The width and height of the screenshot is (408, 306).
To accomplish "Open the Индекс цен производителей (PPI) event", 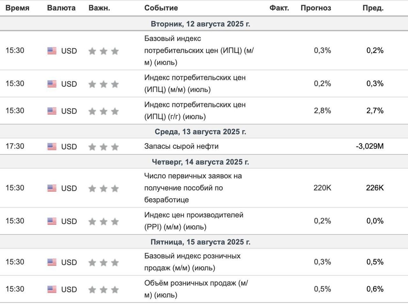I will coord(194,221).
